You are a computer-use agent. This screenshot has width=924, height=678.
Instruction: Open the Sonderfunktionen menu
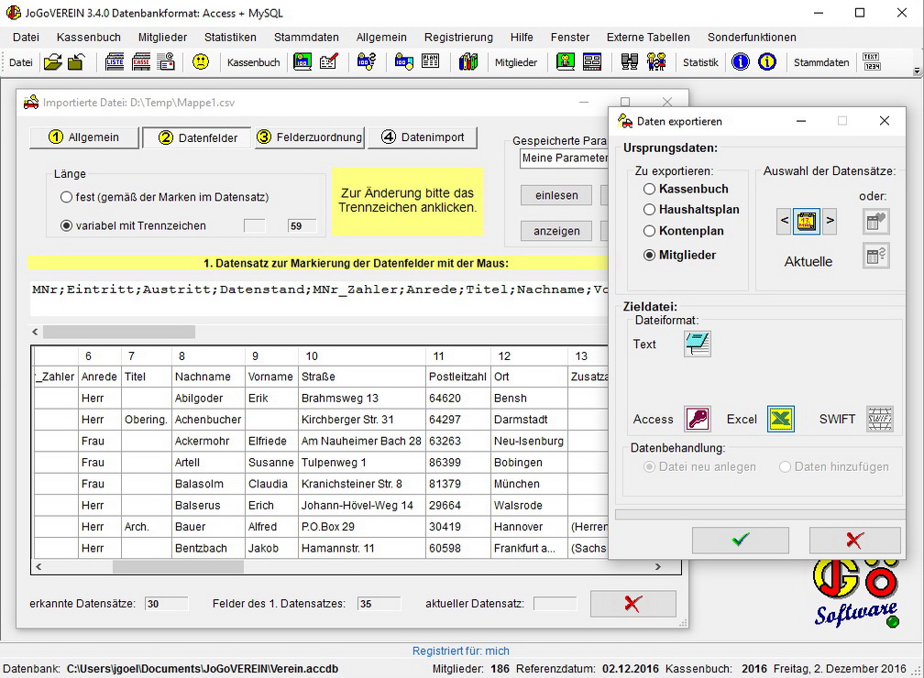pos(752,38)
